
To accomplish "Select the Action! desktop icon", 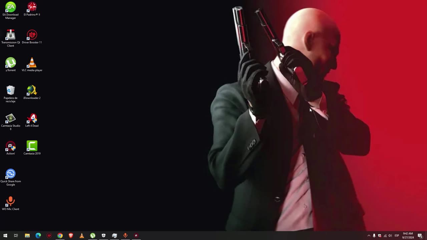I will 10,148.
